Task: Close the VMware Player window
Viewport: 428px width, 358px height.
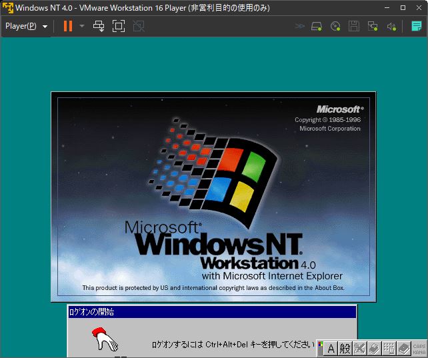Action: 419,7
